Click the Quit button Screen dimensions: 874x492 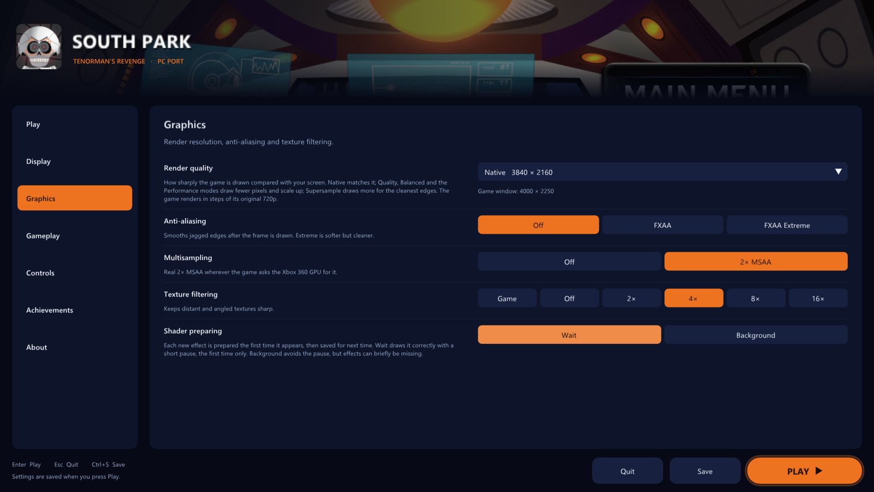628,471
